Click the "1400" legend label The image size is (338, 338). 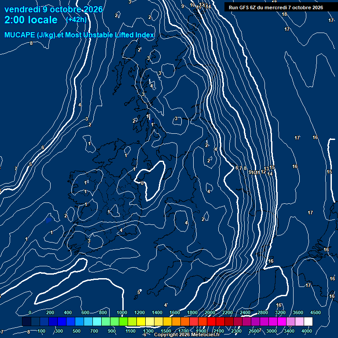pos(157,312)
